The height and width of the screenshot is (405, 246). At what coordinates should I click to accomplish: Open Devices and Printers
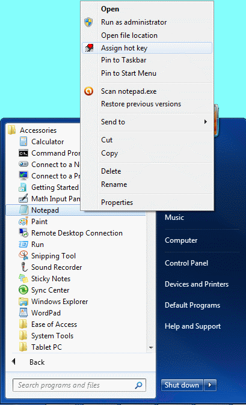(x=197, y=284)
